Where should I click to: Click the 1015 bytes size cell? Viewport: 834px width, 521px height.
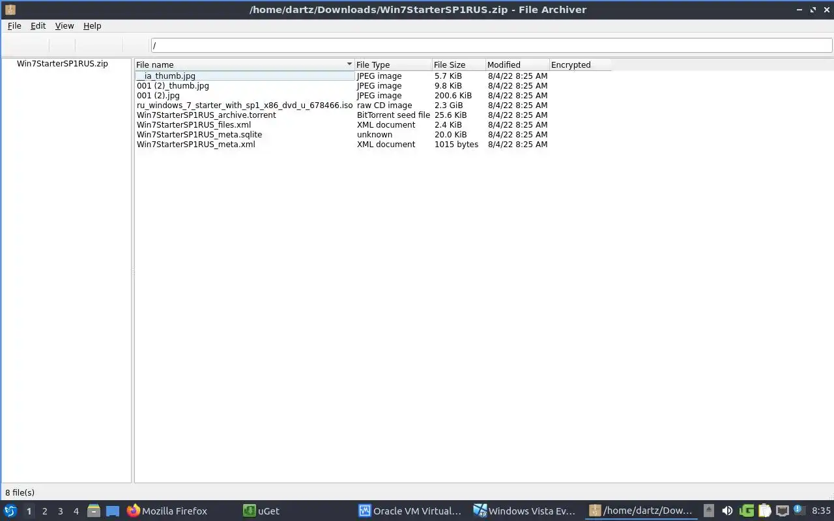(456, 145)
